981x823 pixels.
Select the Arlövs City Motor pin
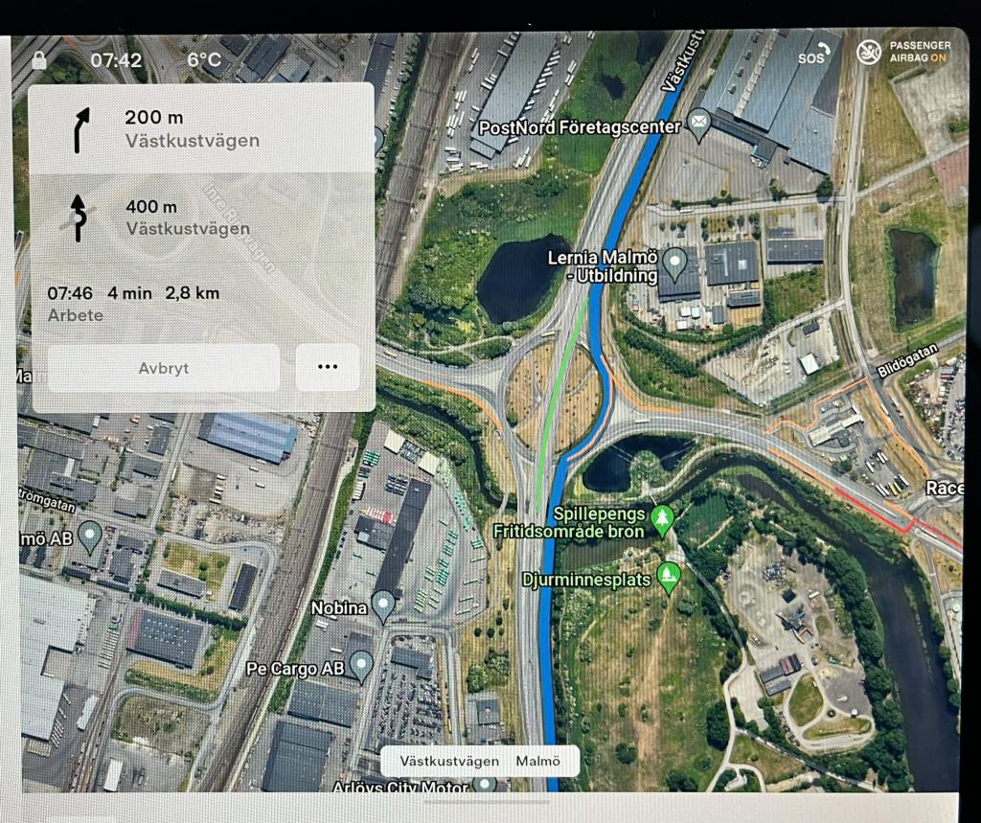[x=486, y=785]
